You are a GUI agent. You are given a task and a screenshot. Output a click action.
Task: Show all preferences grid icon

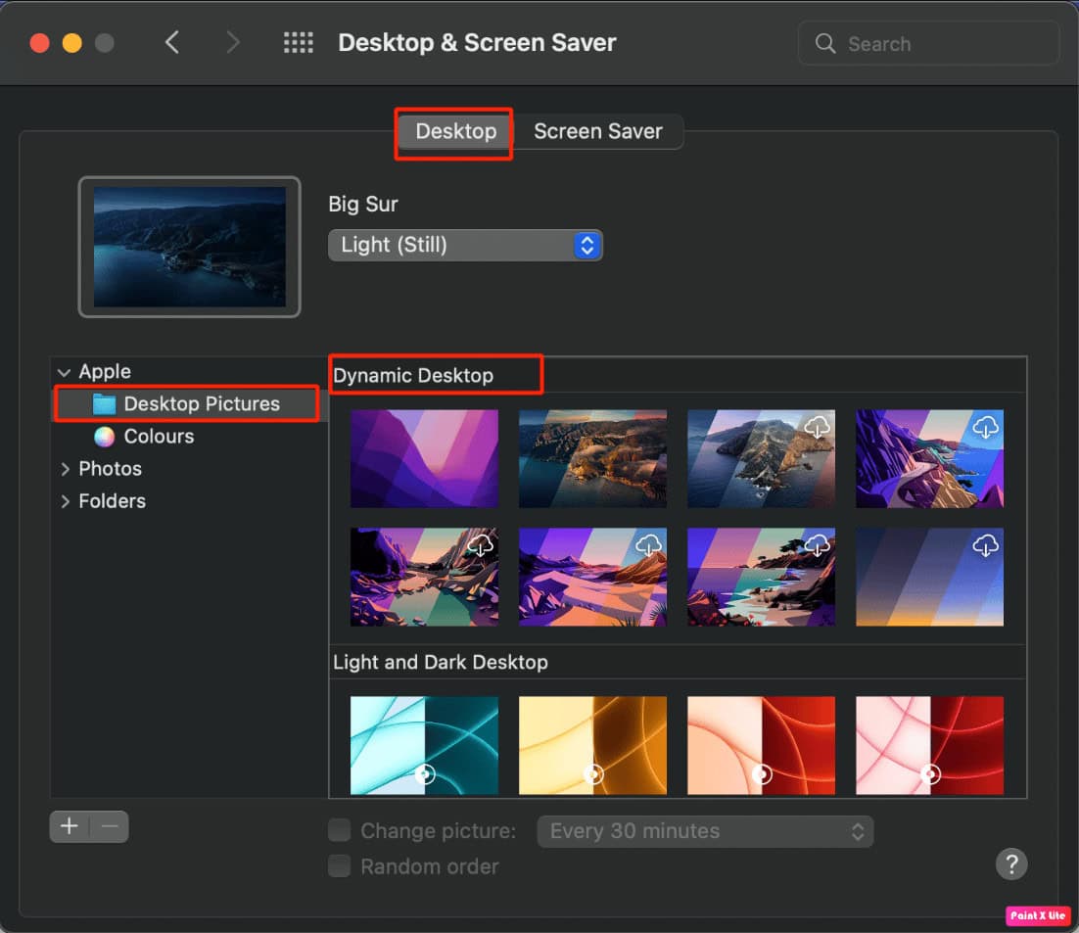point(298,43)
